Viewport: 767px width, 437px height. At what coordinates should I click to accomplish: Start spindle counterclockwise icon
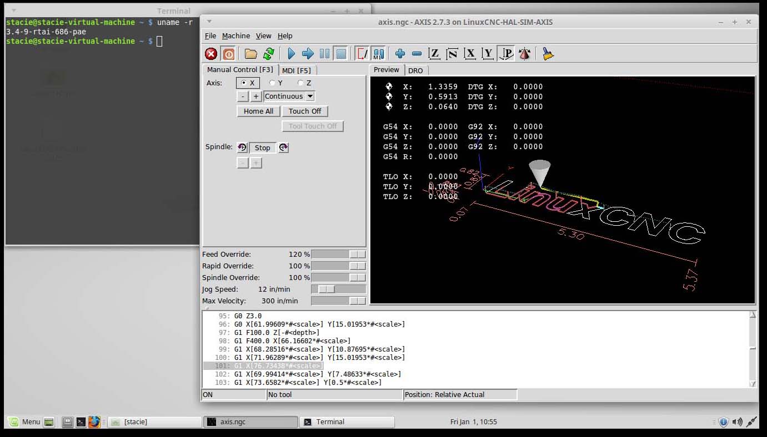[x=242, y=148]
